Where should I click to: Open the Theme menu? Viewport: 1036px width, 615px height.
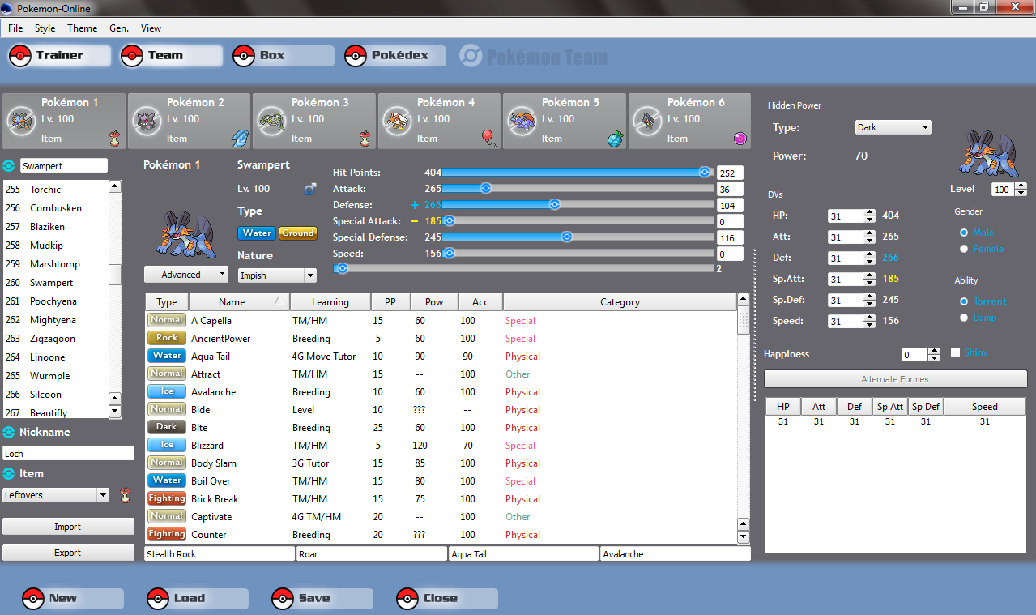(83, 28)
